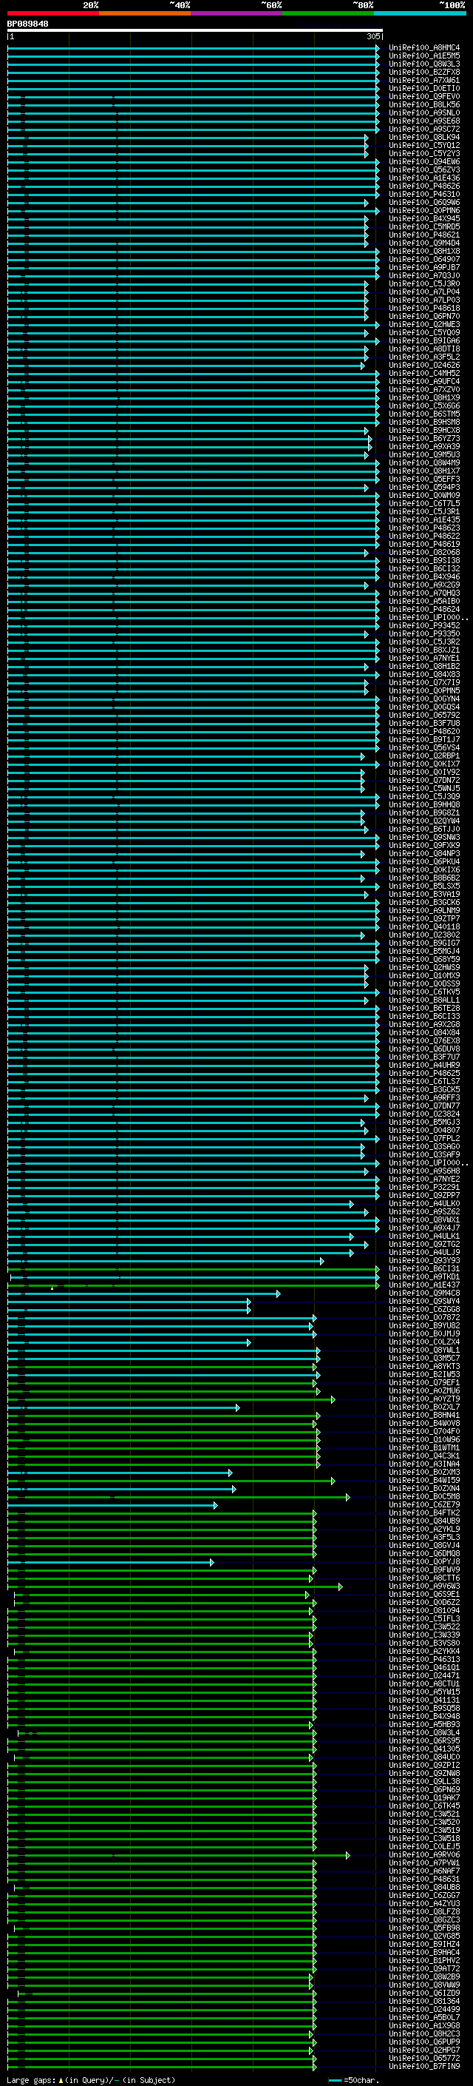The height and width of the screenshot is (2086, 473).
Task: Choose hit UniRef100_P48618
Action: [423, 308]
